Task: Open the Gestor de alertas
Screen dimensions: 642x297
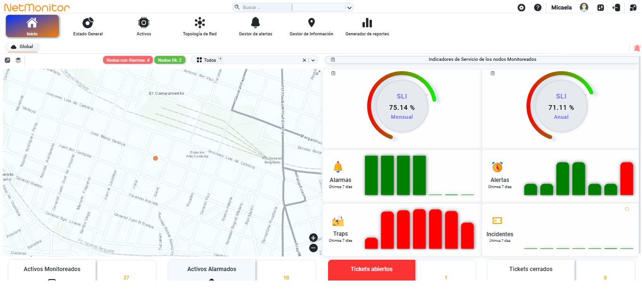Action: tap(255, 26)
